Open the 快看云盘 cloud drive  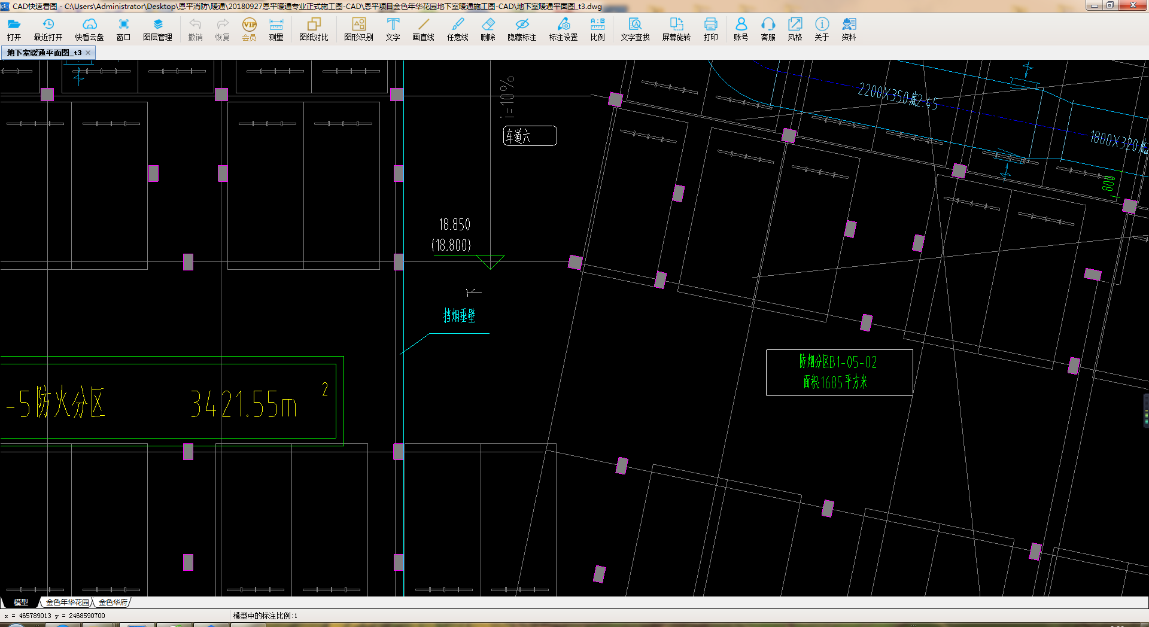[89, 29]
